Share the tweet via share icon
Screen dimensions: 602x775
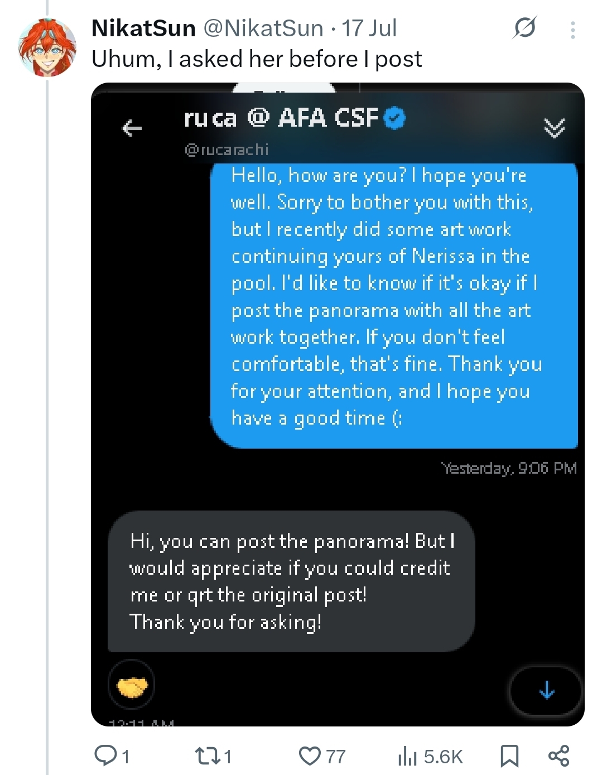click(x=558, y=756)
